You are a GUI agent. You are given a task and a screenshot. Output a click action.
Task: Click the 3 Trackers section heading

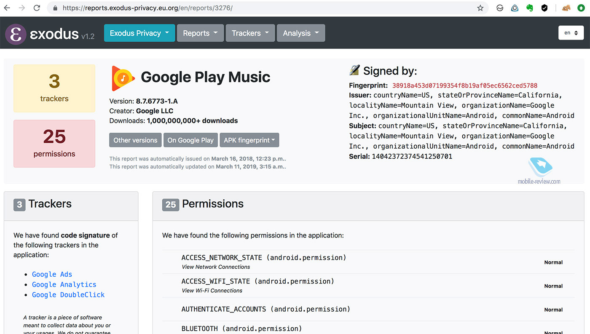(43, 204)
